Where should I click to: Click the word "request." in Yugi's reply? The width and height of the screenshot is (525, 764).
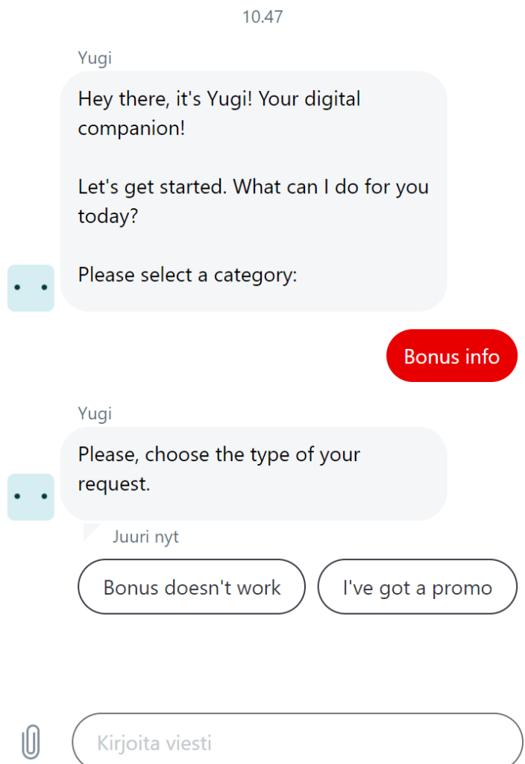click(x=114, y=483)
